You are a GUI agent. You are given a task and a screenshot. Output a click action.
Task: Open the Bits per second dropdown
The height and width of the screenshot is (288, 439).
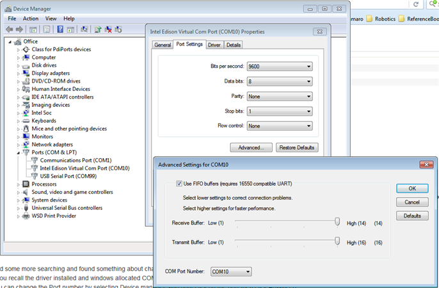click(280, 67)
